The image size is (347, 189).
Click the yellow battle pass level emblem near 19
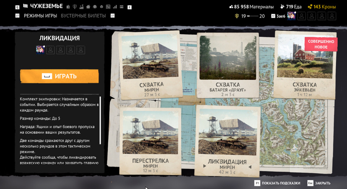click(x=237, y=16)
